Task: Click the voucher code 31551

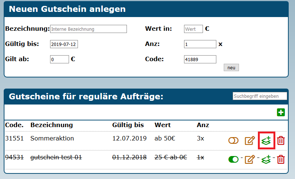Action: [x=14, y=139]
